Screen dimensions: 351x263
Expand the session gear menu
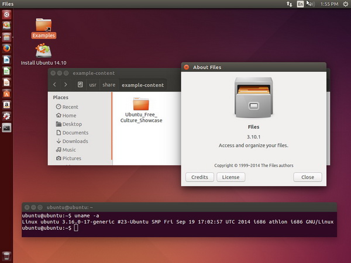(345, 4)
